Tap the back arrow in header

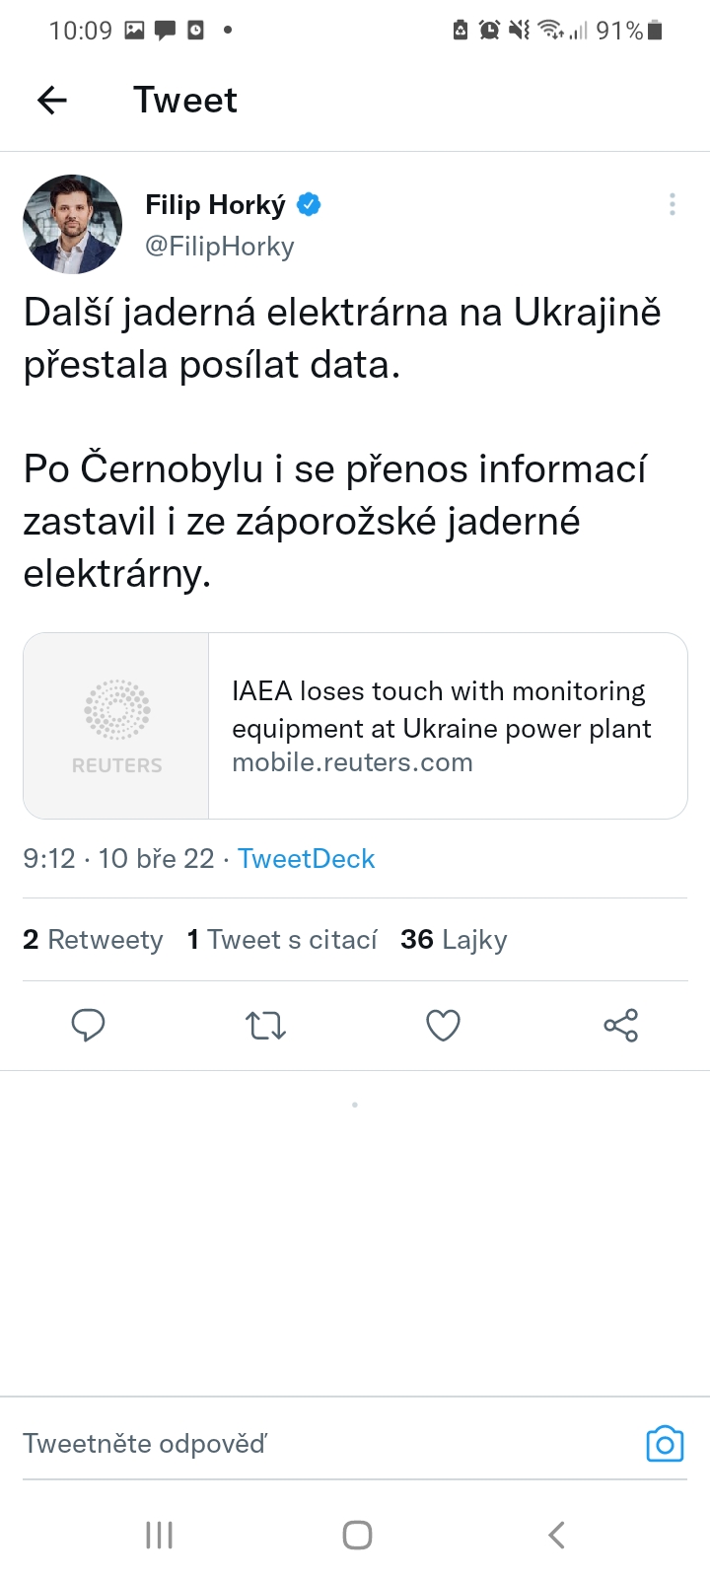pyautogui.click(x=52, y=100)
